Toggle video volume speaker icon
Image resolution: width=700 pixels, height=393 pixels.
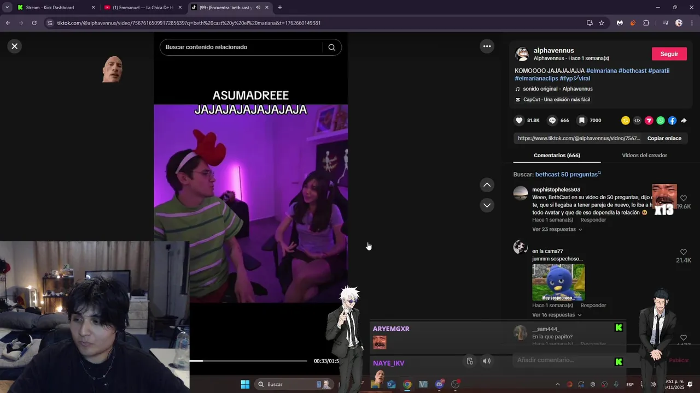point(486,361)
